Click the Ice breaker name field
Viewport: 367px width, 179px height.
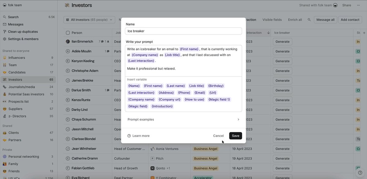(183, 31)
